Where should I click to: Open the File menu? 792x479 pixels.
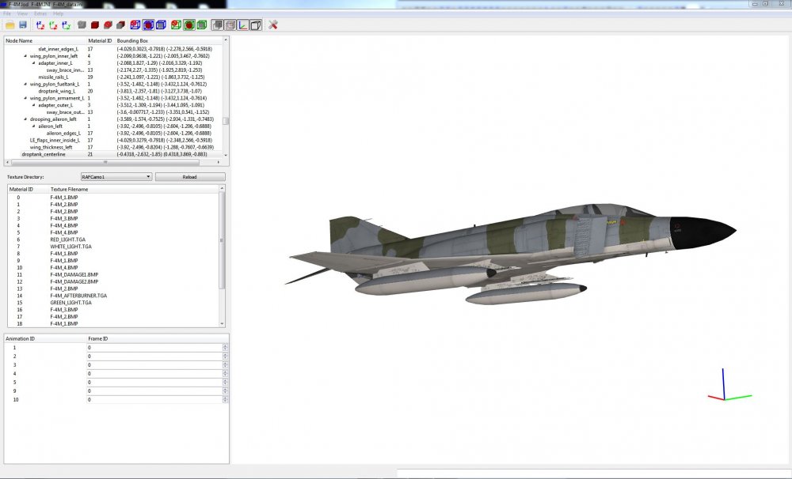[7, 13]
